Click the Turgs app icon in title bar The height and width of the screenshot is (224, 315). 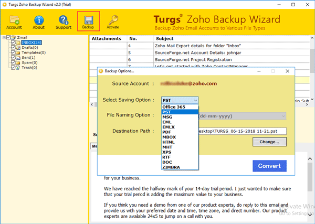[x=4, y=4]
